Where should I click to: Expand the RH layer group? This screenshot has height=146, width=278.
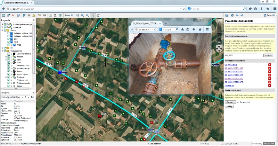pos(2,48)
